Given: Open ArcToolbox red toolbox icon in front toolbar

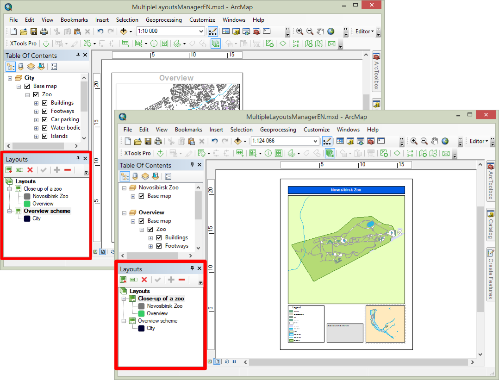Looking at the screenshot, I should click(x=371, y=141).
